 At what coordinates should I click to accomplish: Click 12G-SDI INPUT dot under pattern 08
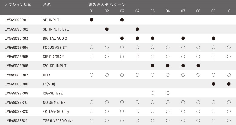pyautogui.click(x=198, y=66)
